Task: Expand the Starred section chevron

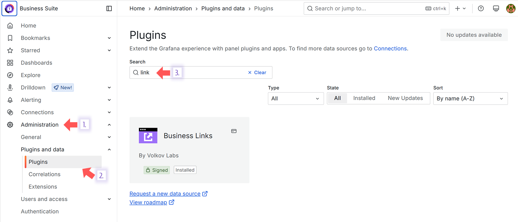Action: [109, 50]
